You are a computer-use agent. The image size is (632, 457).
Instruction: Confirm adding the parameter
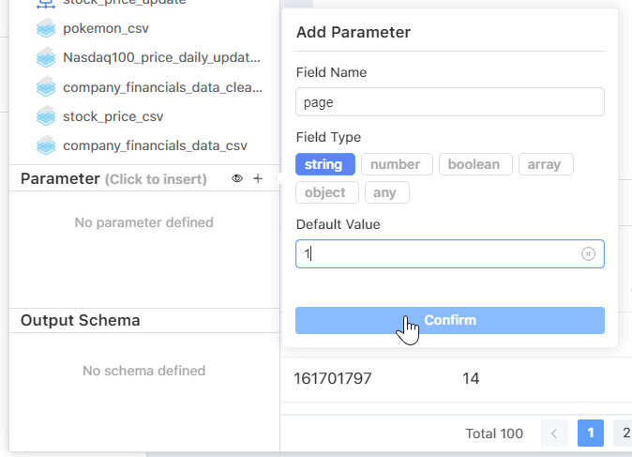tap(449, 320)
